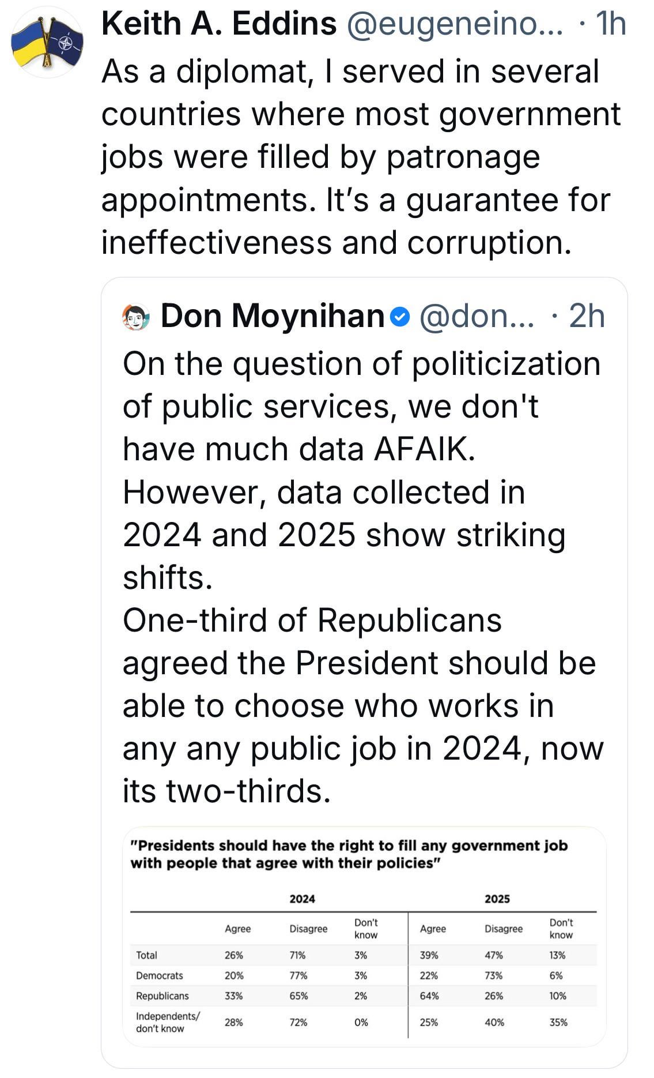Click the Don Moynihan display name
The height and width of the screenshot is (1078, 654).
[273, 316]
